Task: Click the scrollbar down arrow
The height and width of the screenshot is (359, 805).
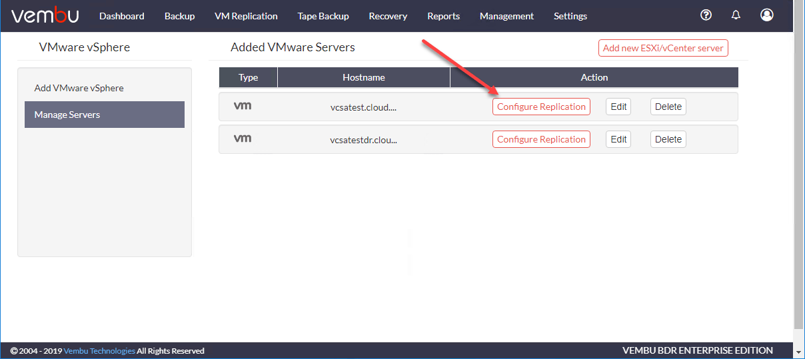Action: coord(799,351)
